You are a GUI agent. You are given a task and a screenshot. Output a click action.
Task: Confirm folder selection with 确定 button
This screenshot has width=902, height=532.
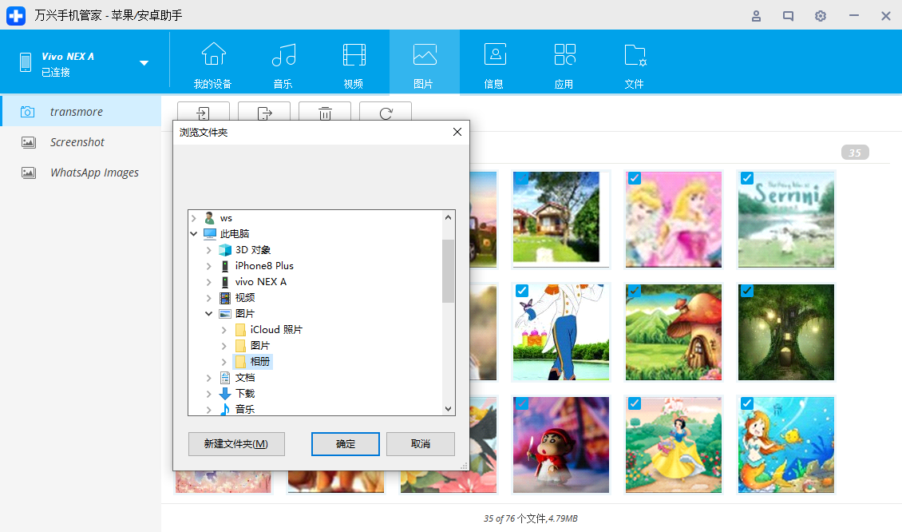click(345, 444)
